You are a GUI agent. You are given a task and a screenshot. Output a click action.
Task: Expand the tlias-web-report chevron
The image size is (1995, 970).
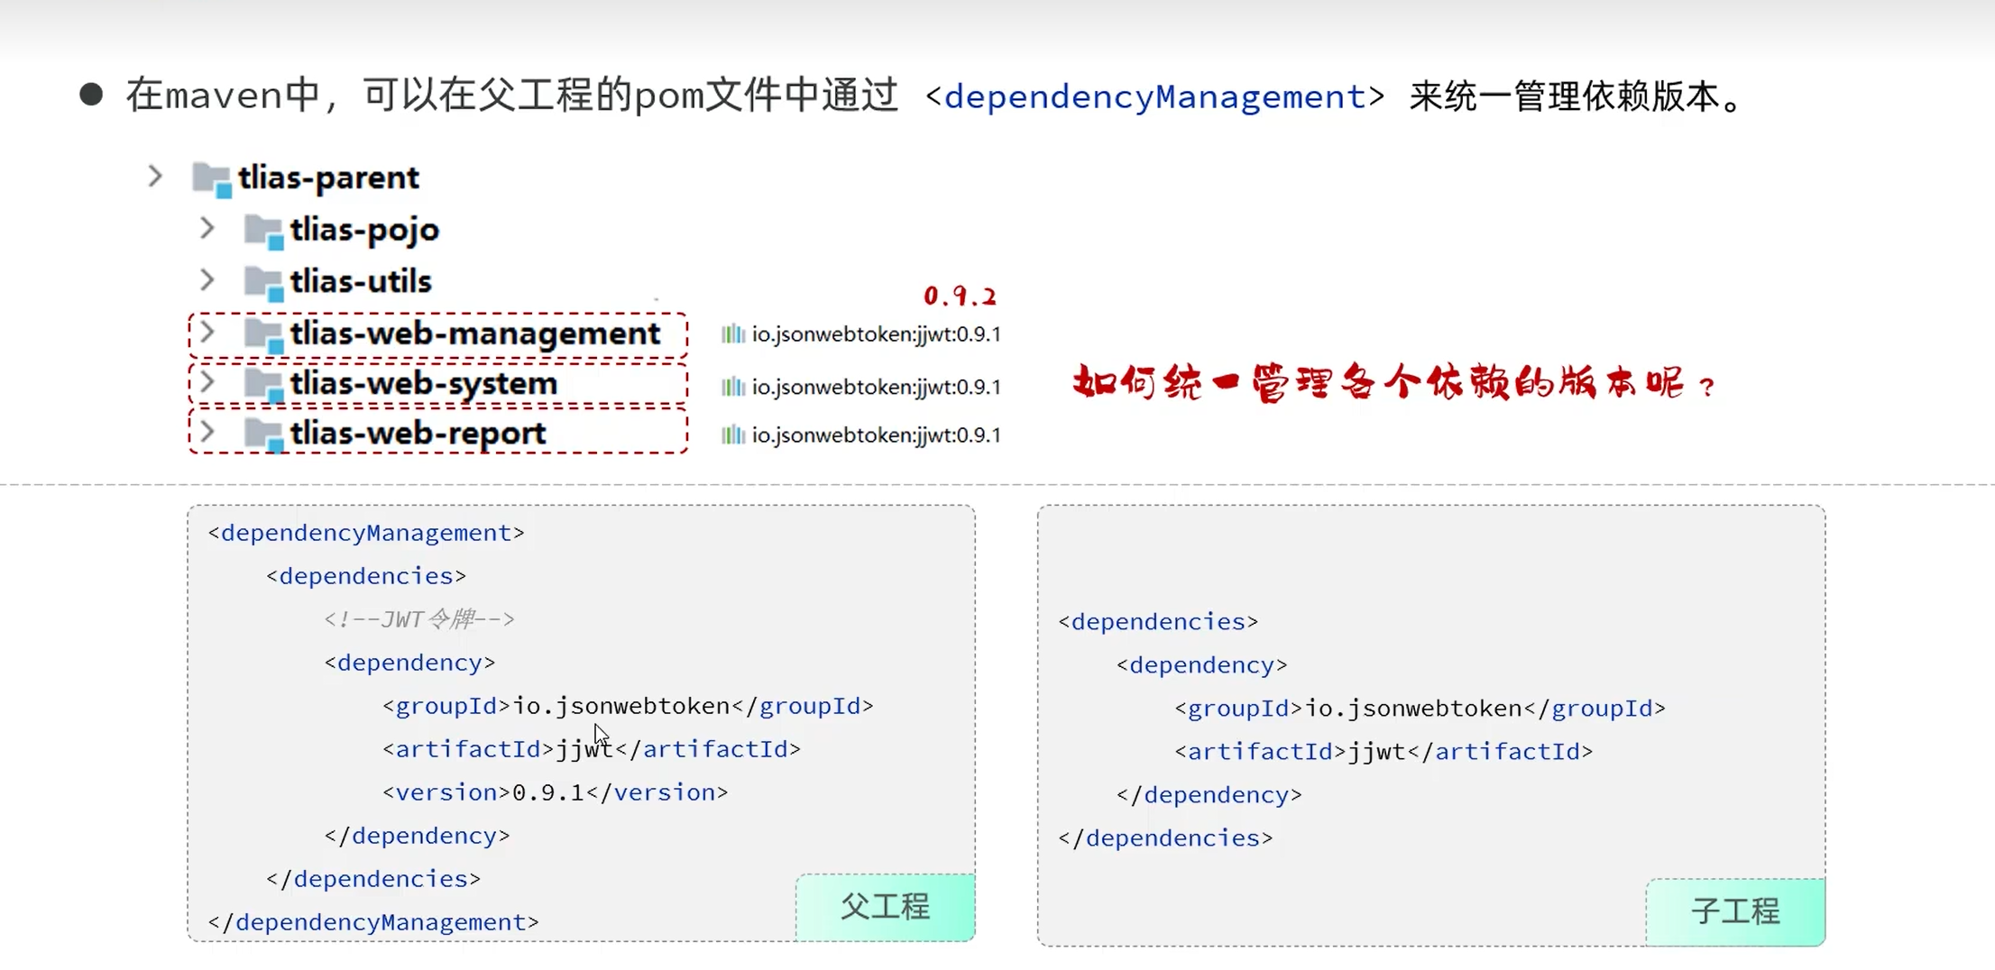point(207,432)
